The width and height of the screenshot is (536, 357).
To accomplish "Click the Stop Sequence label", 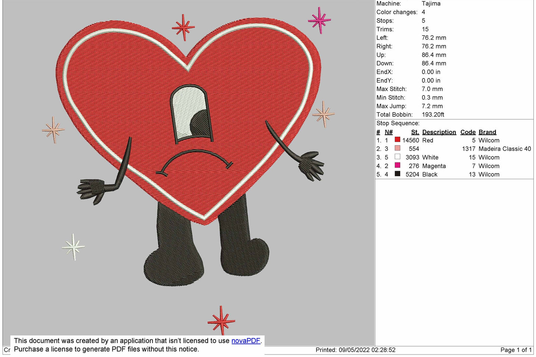I will (x=398, y=123).
